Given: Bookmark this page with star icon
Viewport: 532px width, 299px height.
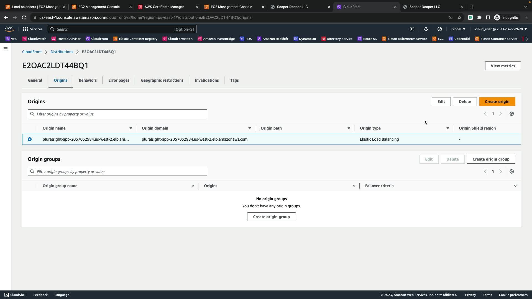Looking at the screenshot, I should [x=459, y=17].
